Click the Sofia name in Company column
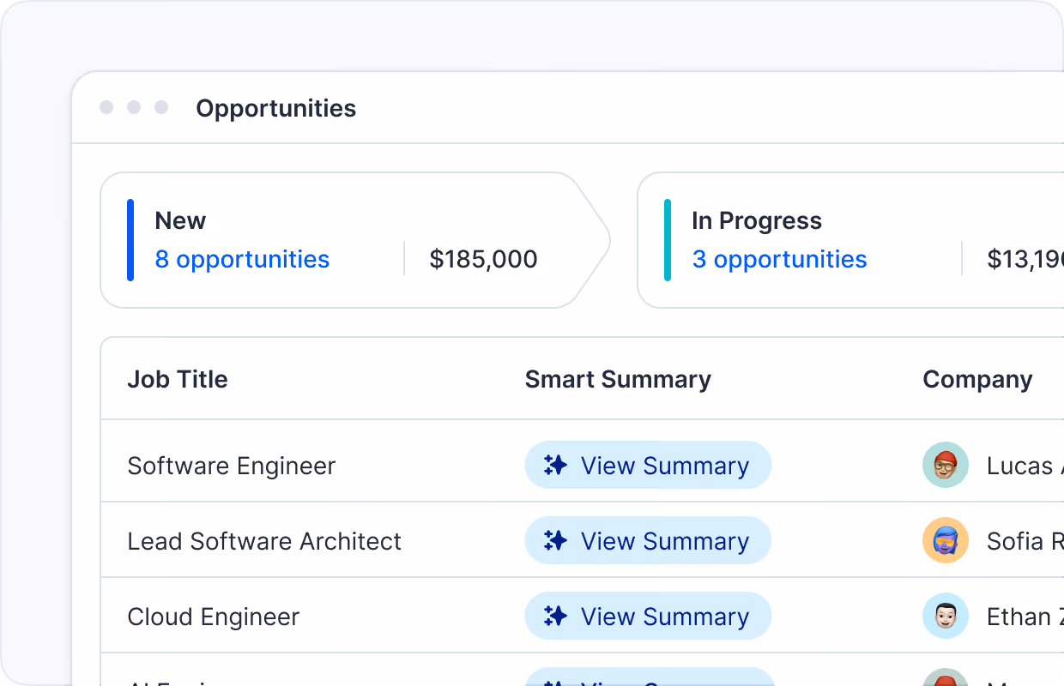Viewport: 1064px width, 686px height. tap(1025, 541)
